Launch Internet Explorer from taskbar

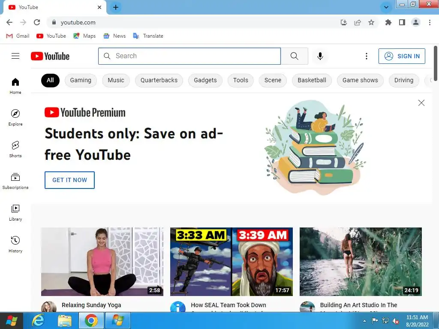tap(38, 320)
